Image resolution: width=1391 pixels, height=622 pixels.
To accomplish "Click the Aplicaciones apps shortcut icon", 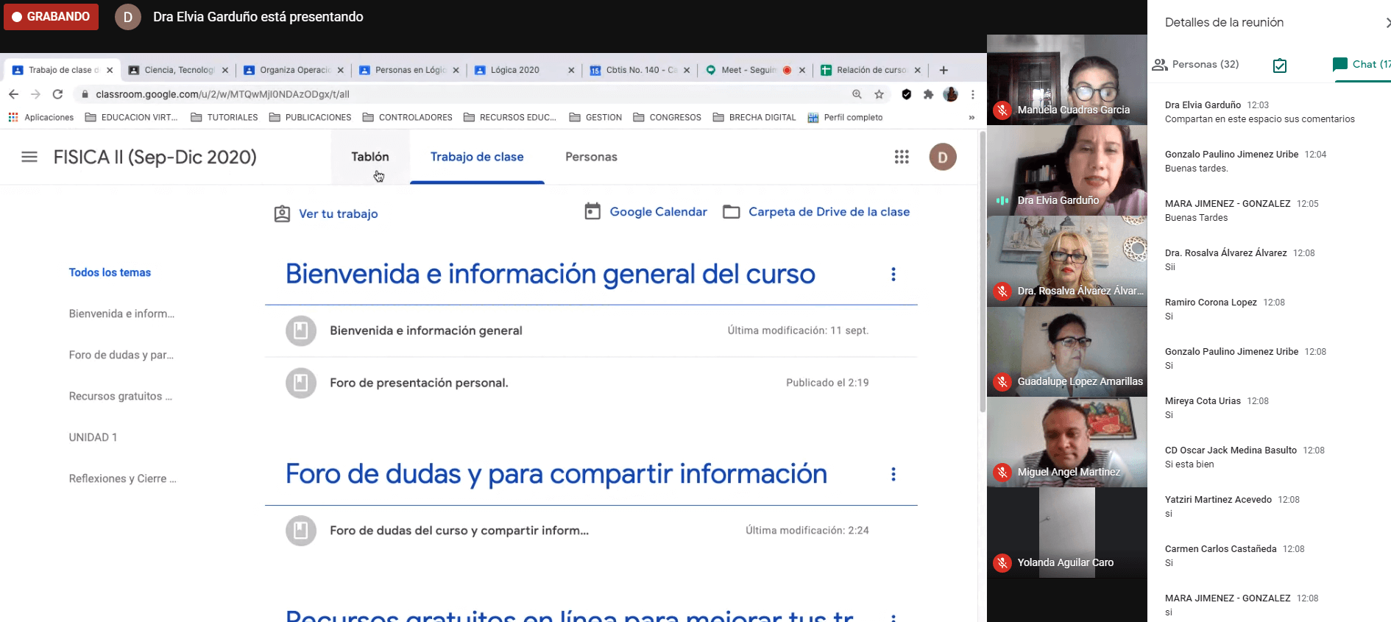I will (x=13, y=117).
